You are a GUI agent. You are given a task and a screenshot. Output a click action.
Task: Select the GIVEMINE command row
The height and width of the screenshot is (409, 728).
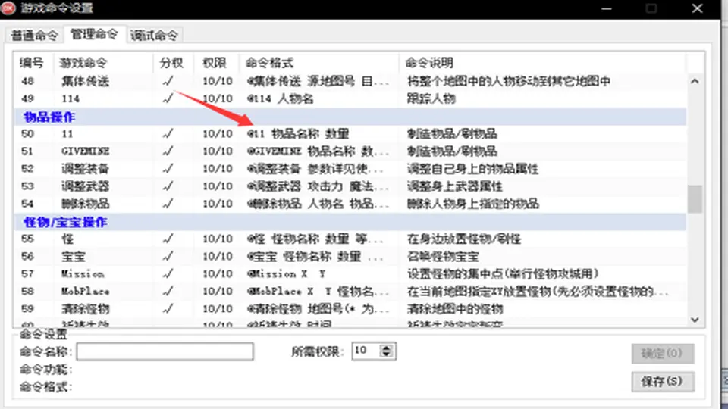point(350,151)
